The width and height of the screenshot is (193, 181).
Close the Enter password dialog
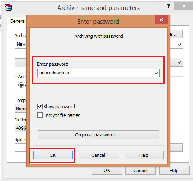coord(161,20)
